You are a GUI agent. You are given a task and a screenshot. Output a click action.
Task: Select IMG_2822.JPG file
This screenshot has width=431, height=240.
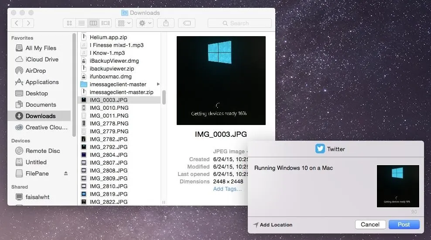coord(120,202)
